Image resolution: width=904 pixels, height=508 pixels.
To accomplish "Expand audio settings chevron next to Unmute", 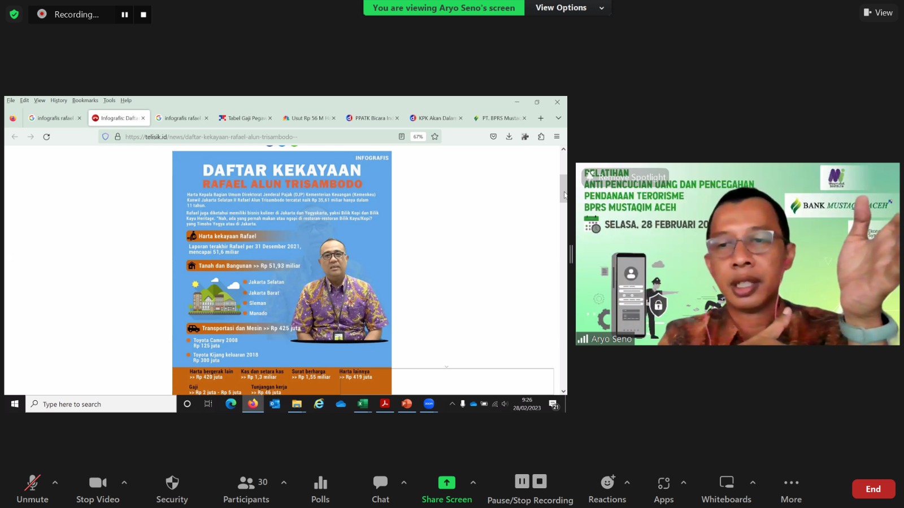I will (55, 482).
